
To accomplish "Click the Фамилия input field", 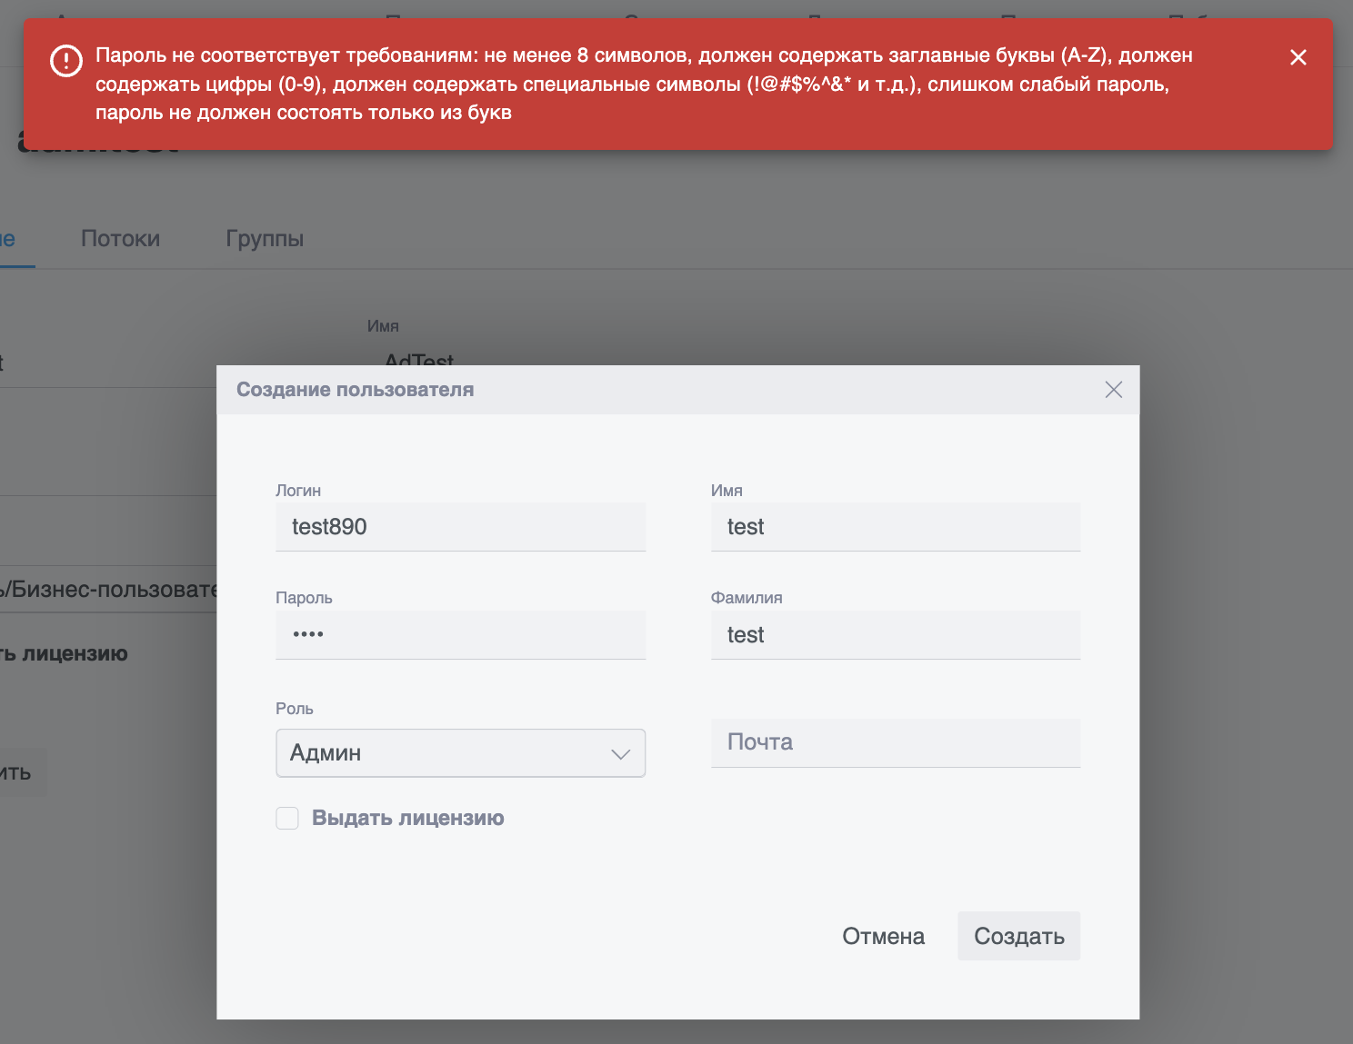I will tap(895, 634).
